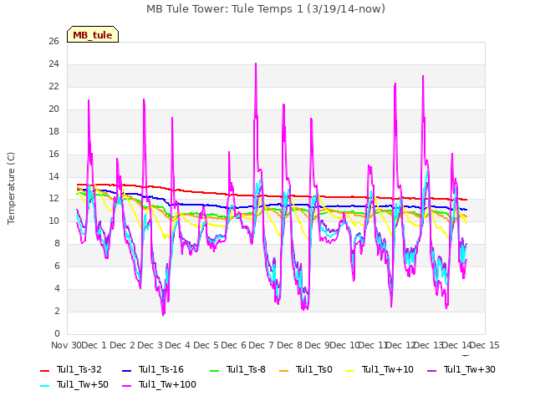Select the Tul1_Ts-8 legend label

point(246,369)
